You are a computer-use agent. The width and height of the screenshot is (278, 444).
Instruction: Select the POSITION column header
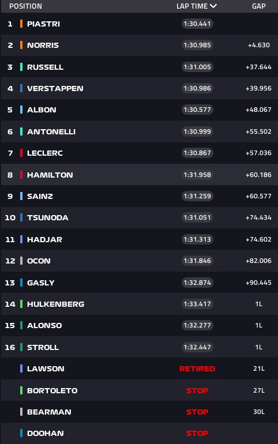coord(25,6)
